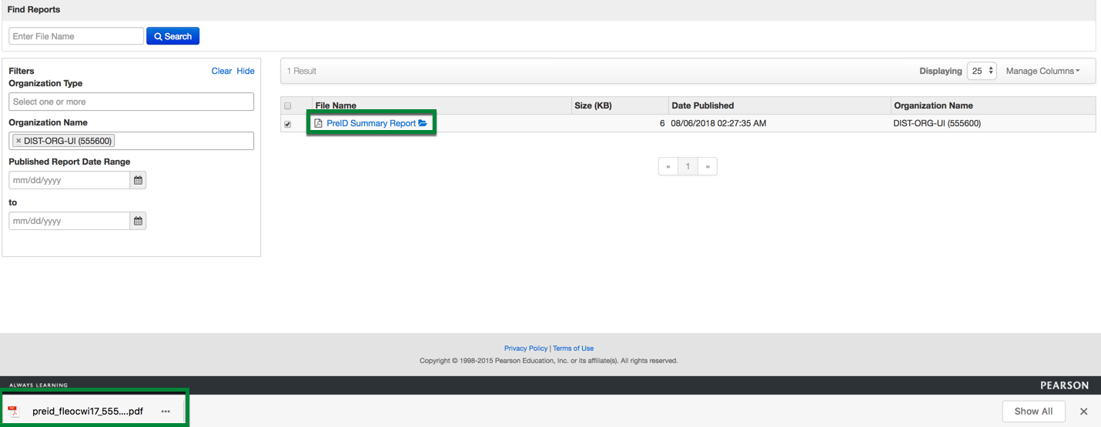Click the PDF icon before PreID Summary Report

318,123
